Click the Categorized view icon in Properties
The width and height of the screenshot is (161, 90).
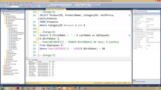[134, 13]
